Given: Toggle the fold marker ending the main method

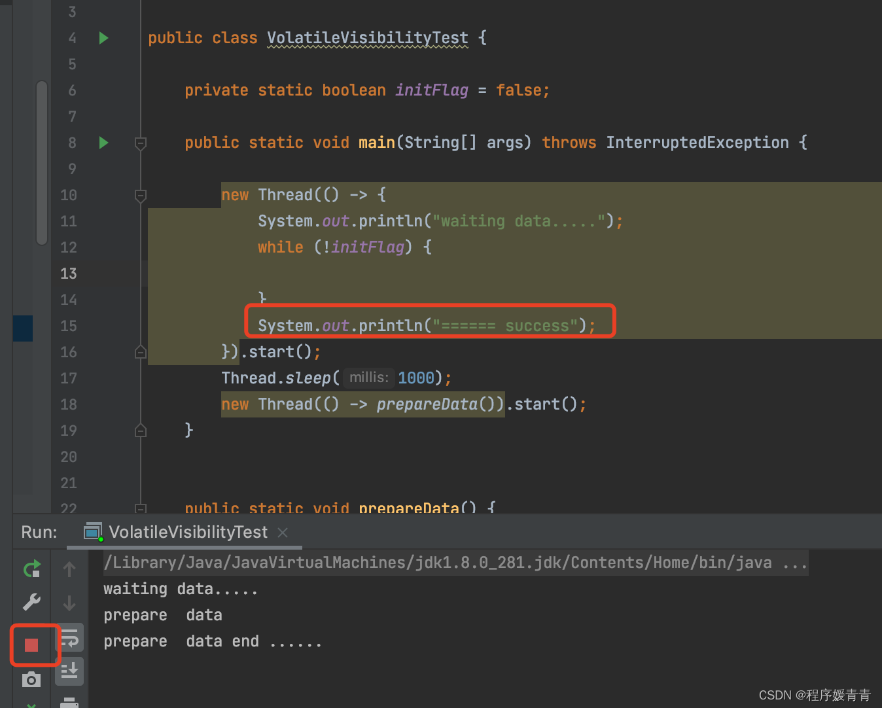Looking at the screenshot, I should [x=140, y=430].
